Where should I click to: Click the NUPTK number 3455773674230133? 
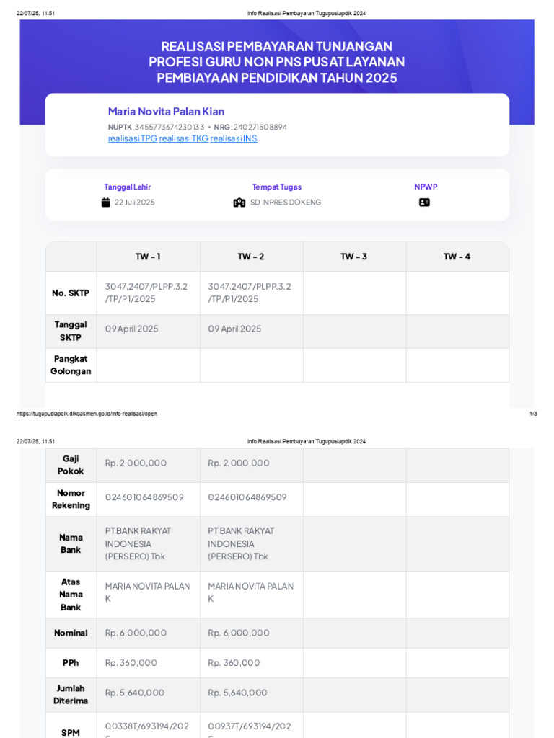tap(170, 127)
